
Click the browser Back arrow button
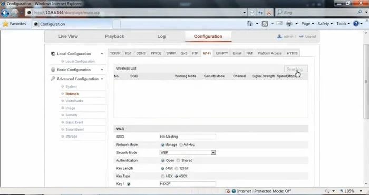tap(5, 13)
